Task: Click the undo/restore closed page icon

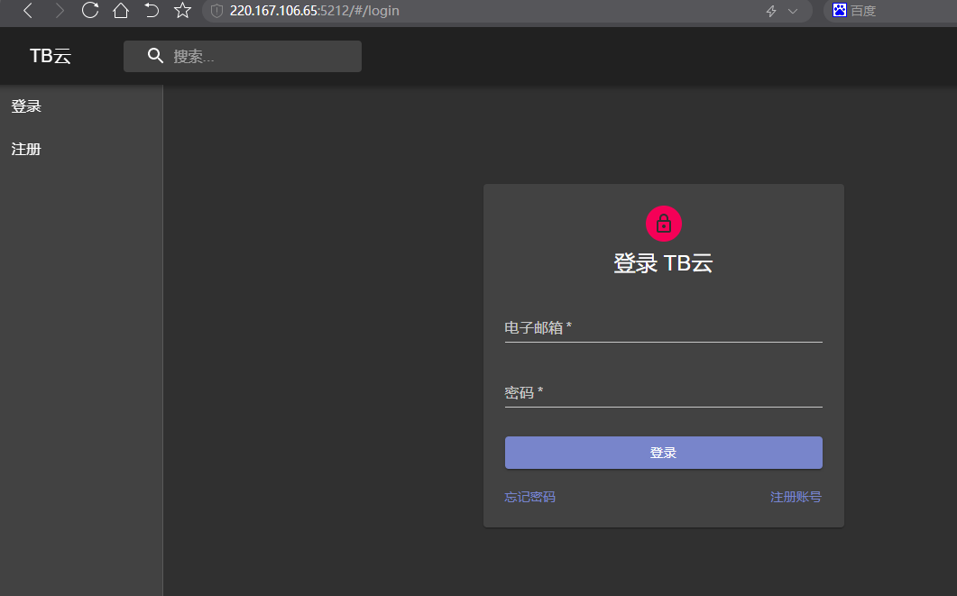Action: click(152, 11)
